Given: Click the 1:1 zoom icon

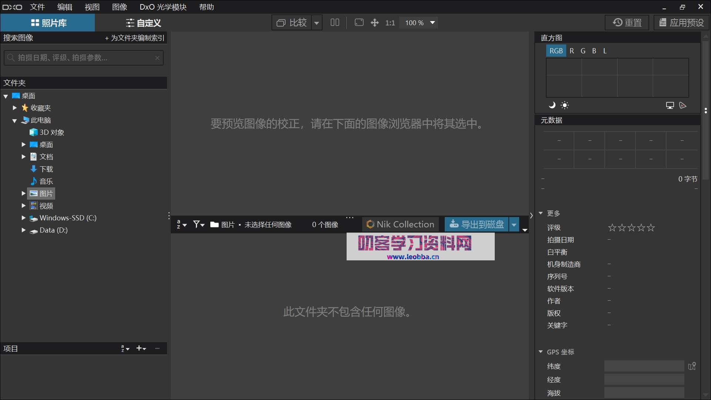Looking at the screenshot, I should click(x=390, y=23).
